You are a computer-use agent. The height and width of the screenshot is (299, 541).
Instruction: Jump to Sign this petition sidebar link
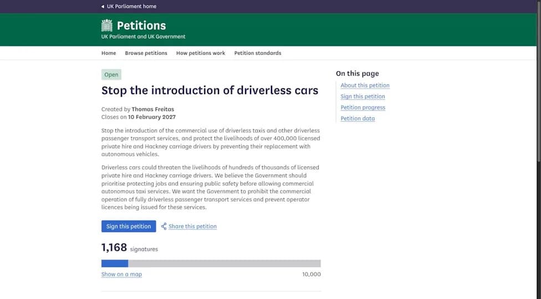[x=363, y=96]
